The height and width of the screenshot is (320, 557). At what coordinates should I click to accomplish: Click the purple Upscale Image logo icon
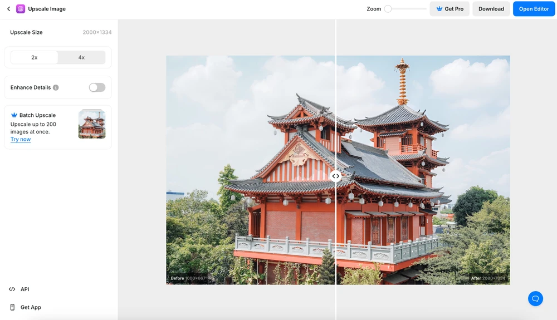pyautogui.click(x=21, y=9)
